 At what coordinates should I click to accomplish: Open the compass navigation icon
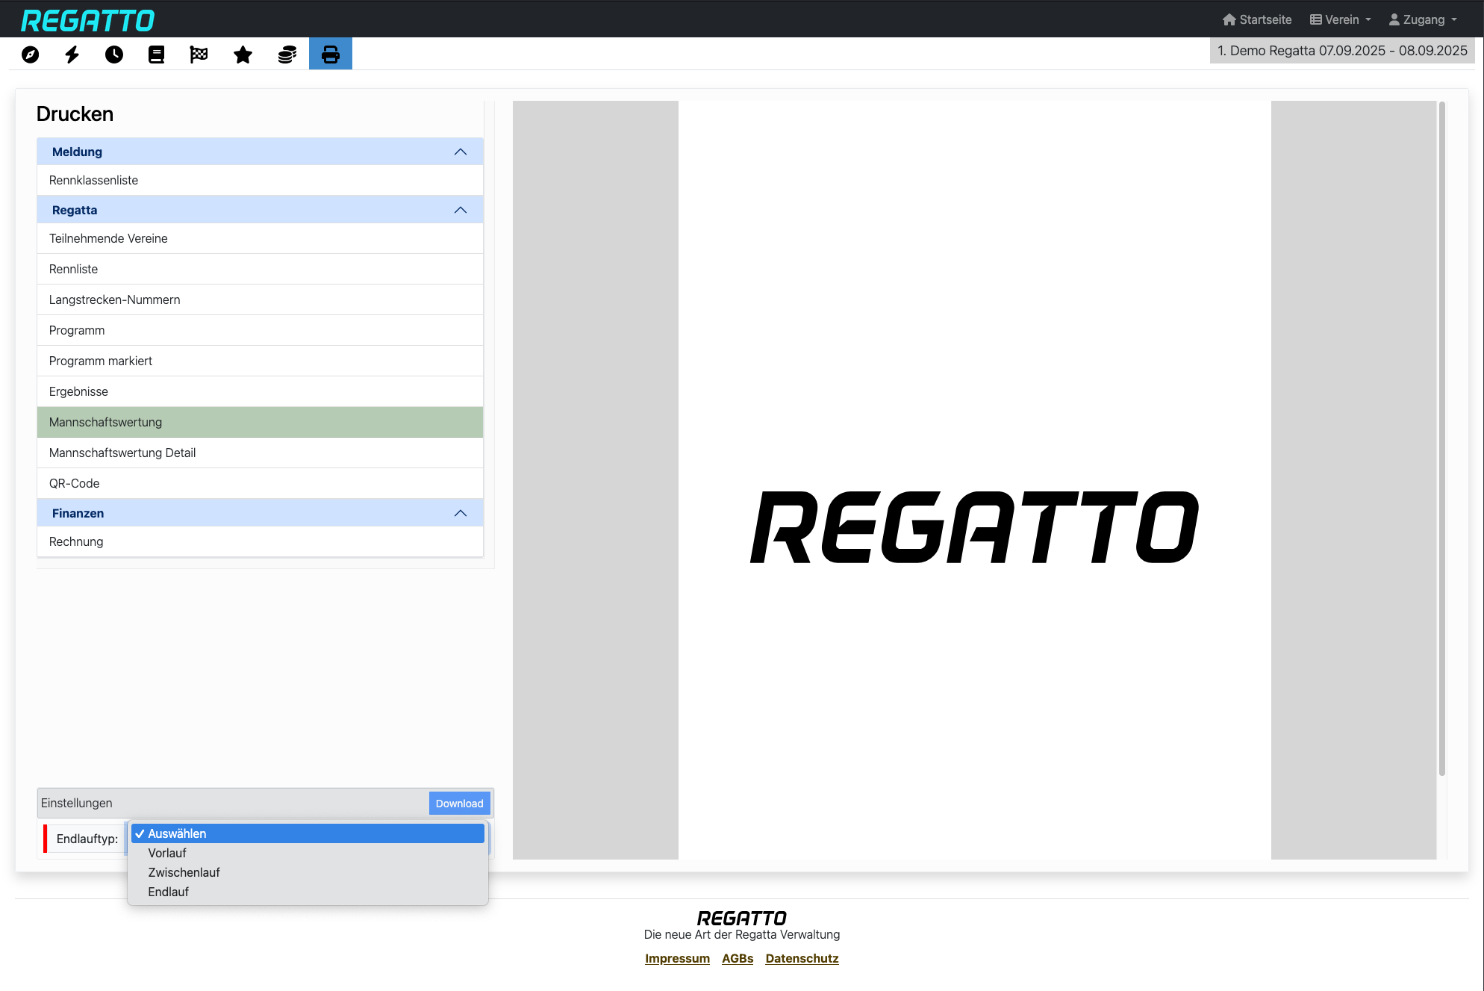click(30, 55)
